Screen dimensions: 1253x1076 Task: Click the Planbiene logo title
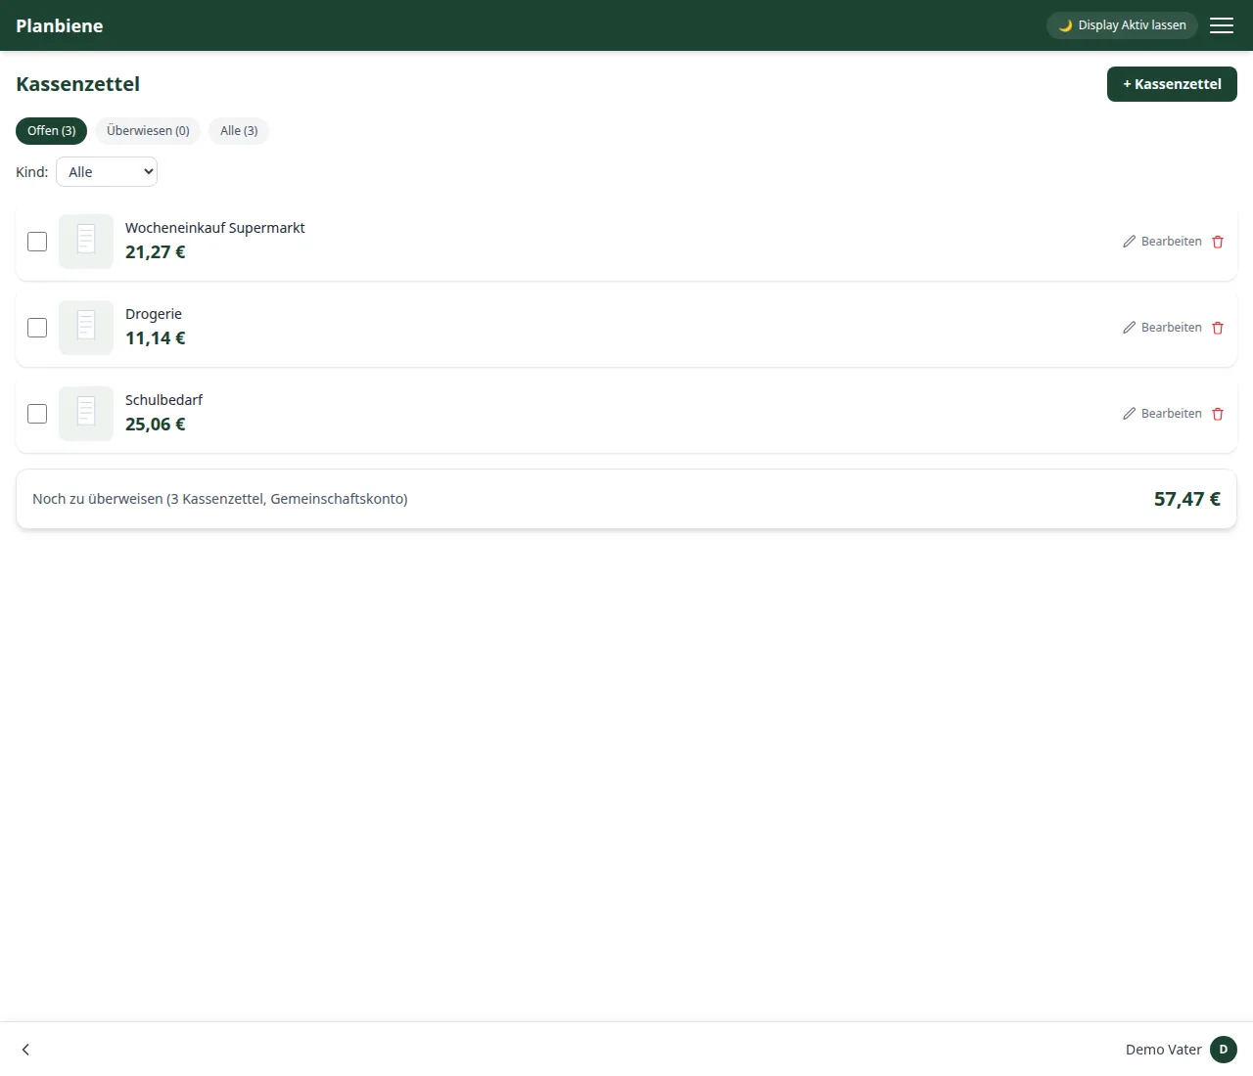click(60, 25)
